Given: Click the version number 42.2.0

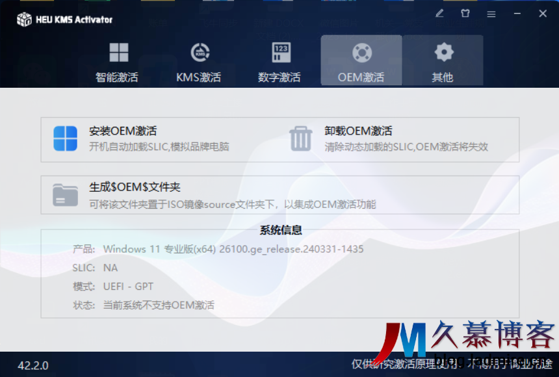Looking at the screenshot, I should (x=33, y=365).
